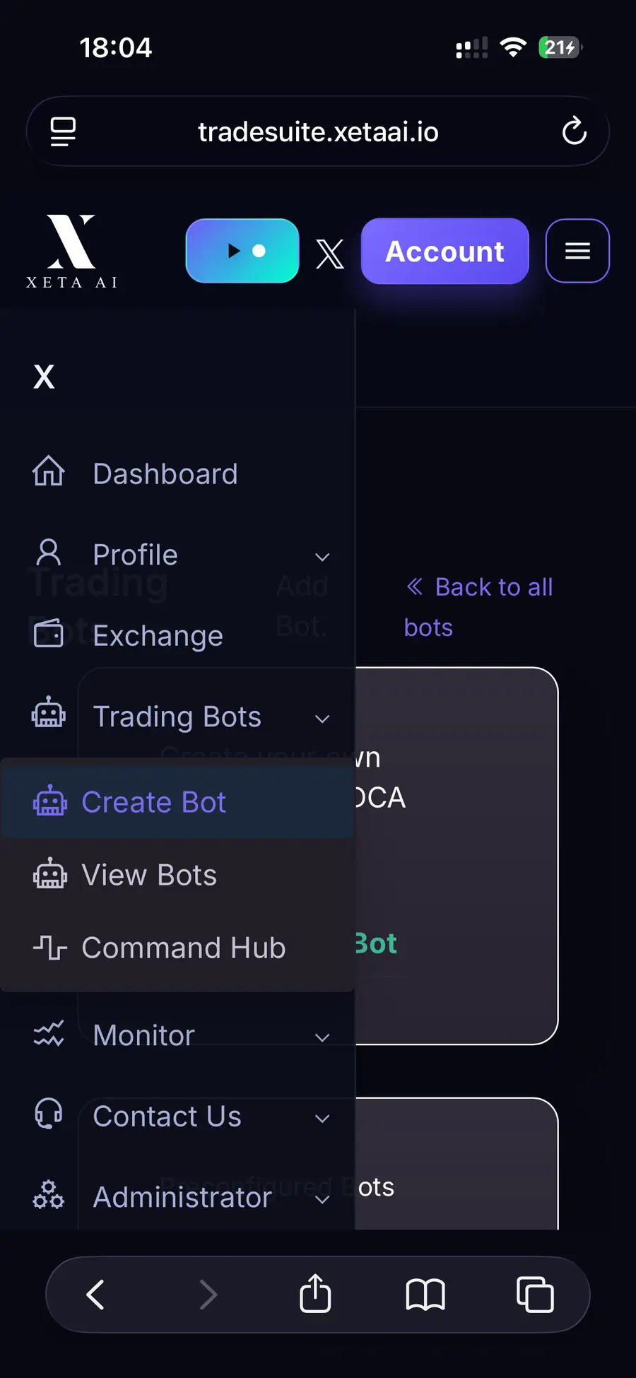The height and width of the screenshot is (1378, 636).
Task: Reload the page in browser
Action: click(574, 131)
